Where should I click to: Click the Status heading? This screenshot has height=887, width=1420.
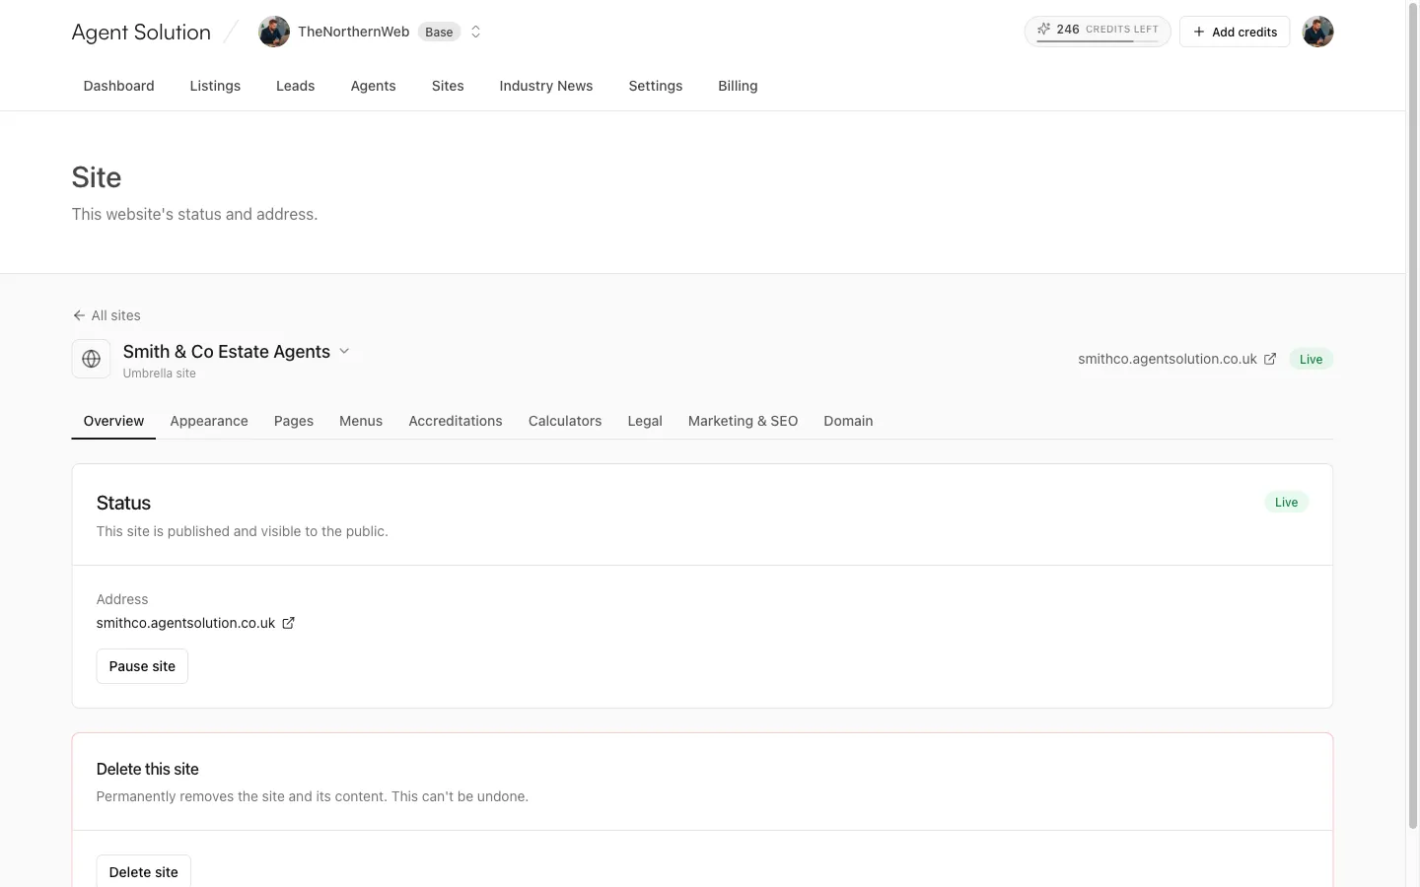click(123, 503)
